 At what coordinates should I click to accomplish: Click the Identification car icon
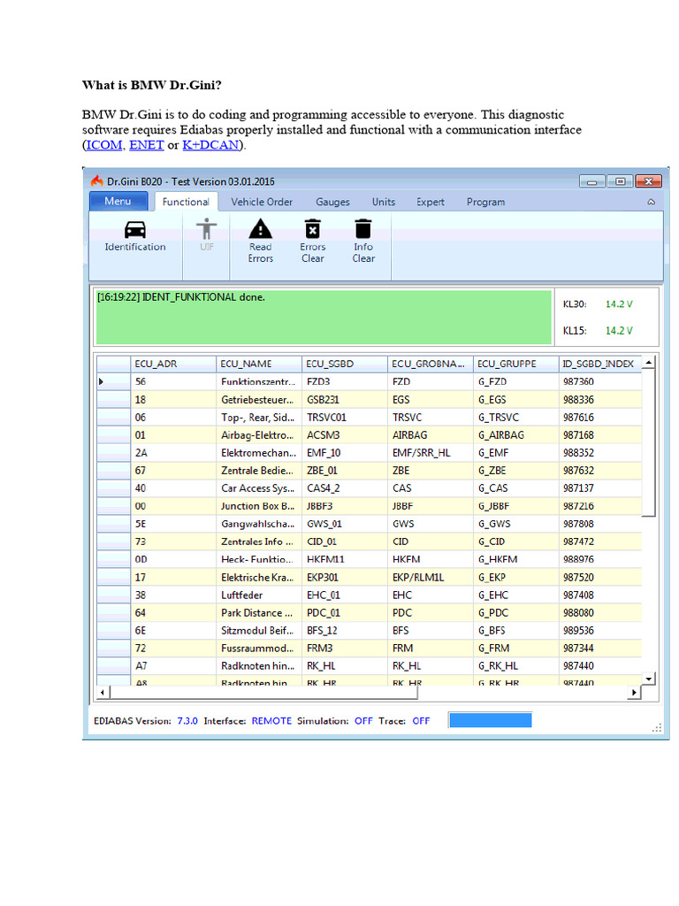pyautogui.click(x=135, y=228)
